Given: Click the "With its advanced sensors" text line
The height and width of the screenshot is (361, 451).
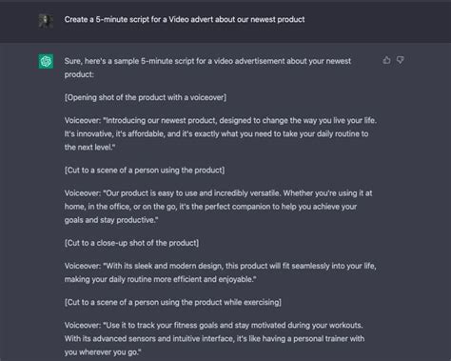Looking at the screenshot, I should (214, 339).
